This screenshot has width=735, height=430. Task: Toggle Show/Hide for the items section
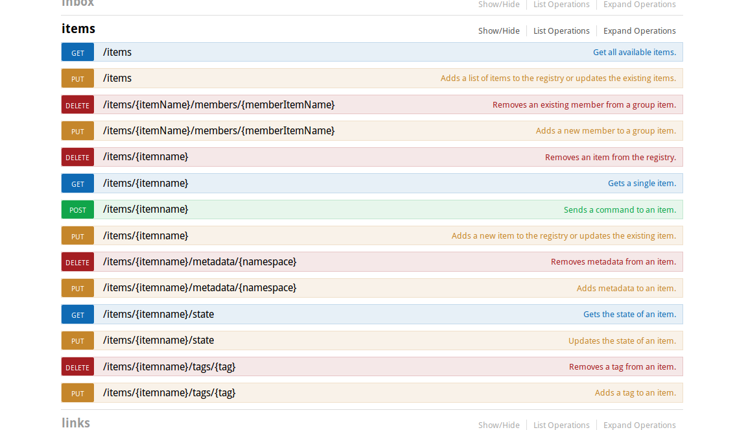[498, 30]
